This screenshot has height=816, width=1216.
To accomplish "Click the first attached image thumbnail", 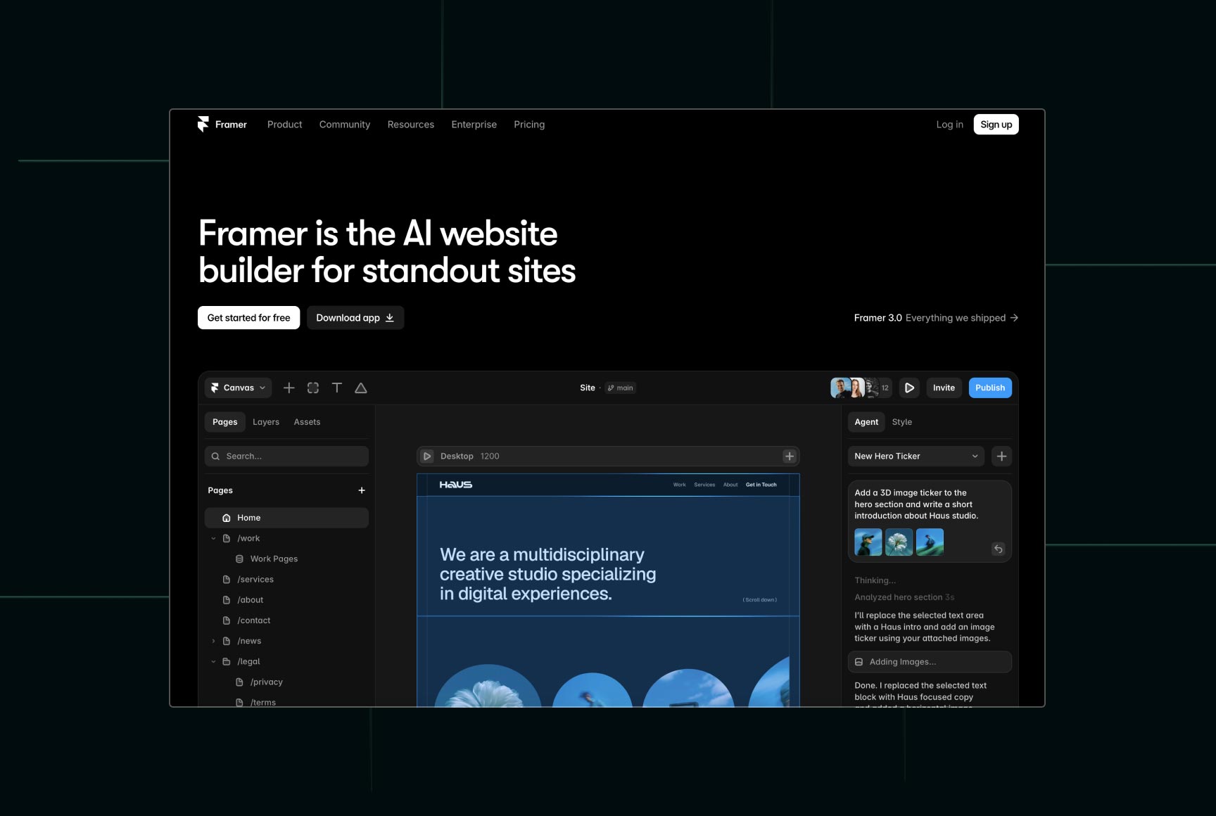I will point(868,542).
